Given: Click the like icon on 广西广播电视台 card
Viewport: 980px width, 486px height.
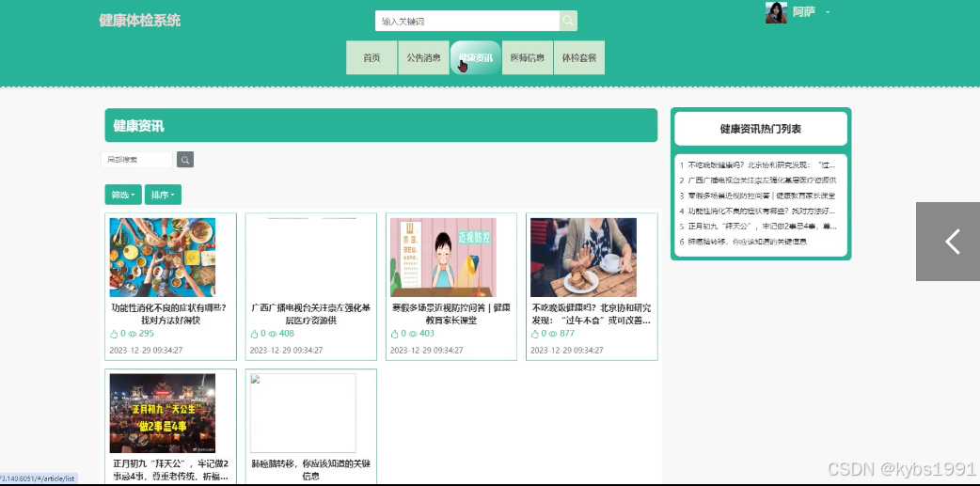Looking at the screenshot, I should pyautogui.click(x=254, y=335).
